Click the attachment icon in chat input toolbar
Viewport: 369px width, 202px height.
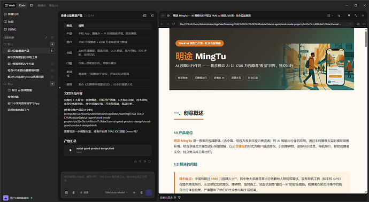(x=73, y=192)
